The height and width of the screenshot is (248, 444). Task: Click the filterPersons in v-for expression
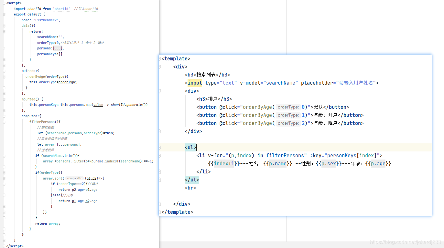click(285, 156)
